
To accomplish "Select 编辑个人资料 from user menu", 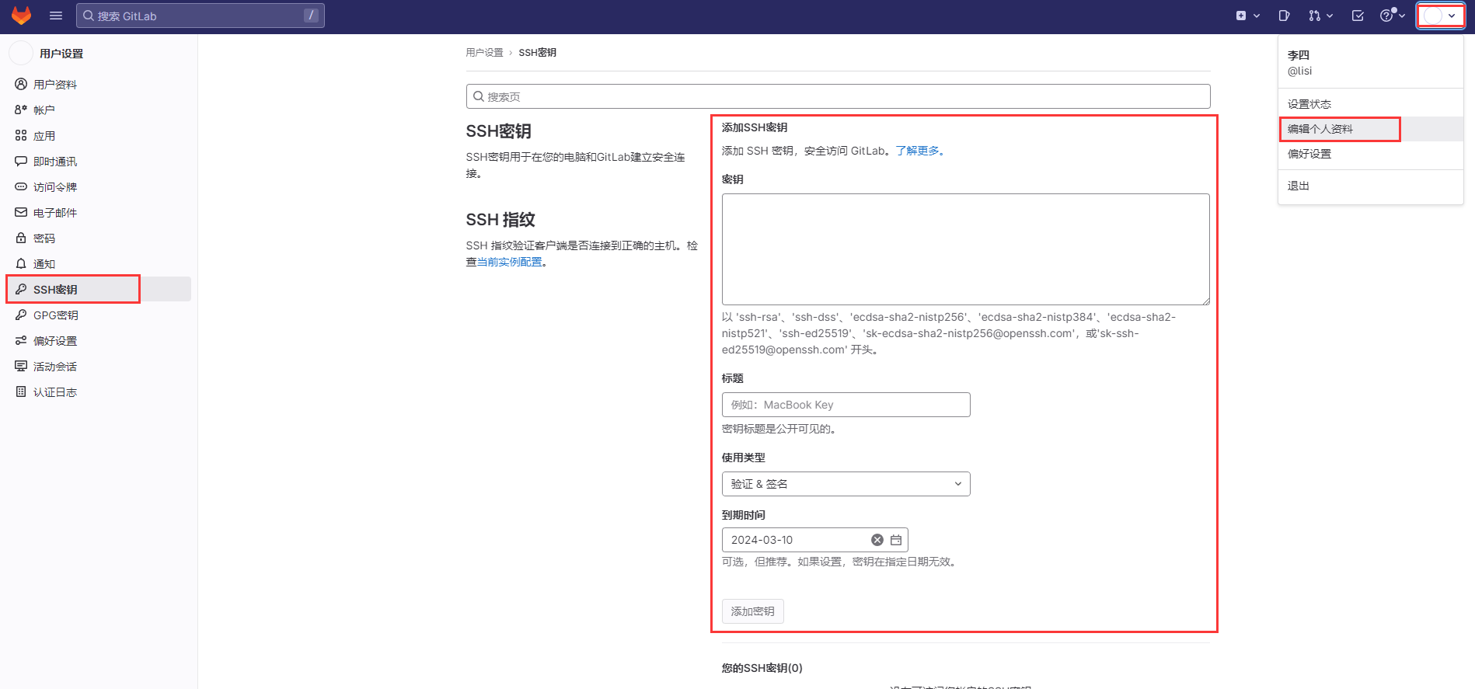I will [1320, 129].
